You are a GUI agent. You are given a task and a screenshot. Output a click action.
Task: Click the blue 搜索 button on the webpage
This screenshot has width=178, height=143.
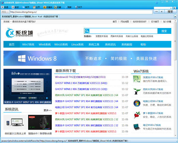click(x=164, y=31)
